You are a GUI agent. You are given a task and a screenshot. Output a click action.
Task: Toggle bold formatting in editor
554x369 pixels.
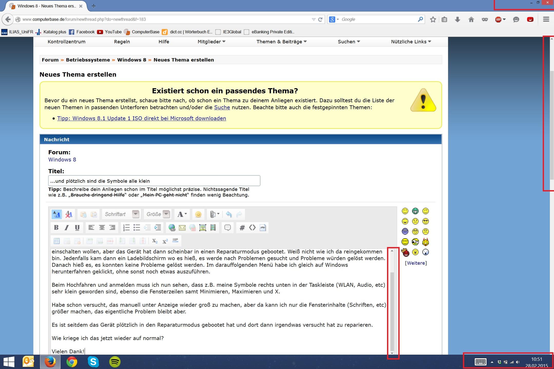(56, 227)
